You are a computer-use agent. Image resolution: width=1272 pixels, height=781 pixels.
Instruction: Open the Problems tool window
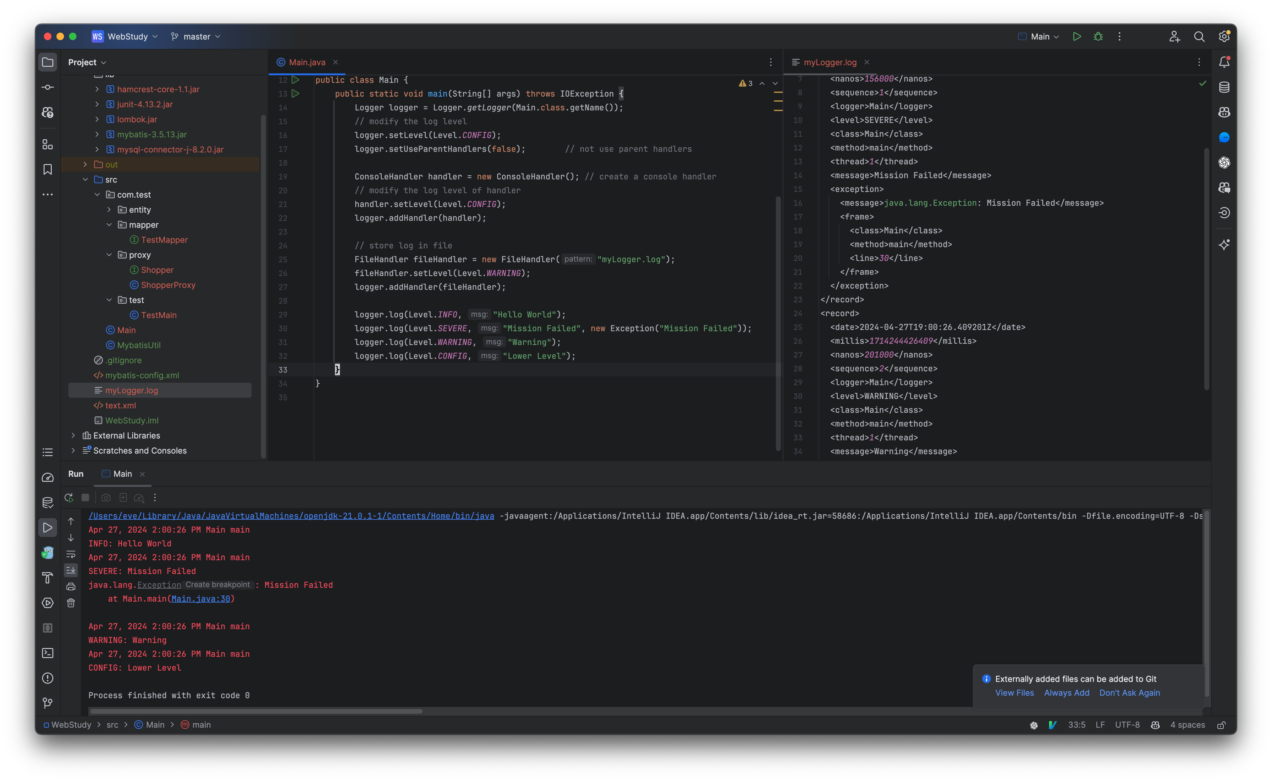48,678
